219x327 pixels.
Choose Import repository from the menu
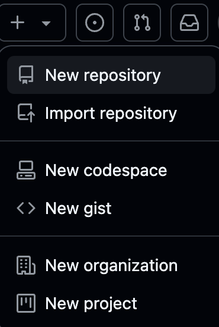(x=111, y=113)
